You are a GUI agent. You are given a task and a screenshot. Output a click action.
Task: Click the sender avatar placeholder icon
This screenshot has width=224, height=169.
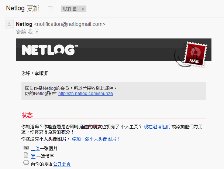(x=9, y=24)
